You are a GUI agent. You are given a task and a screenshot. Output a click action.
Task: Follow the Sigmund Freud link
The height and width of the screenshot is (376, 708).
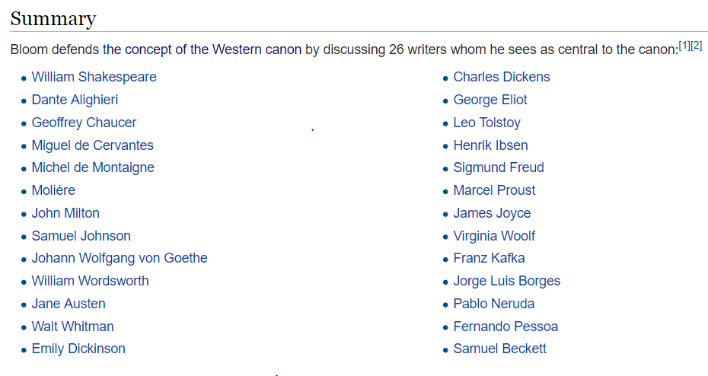coord(499,167)
